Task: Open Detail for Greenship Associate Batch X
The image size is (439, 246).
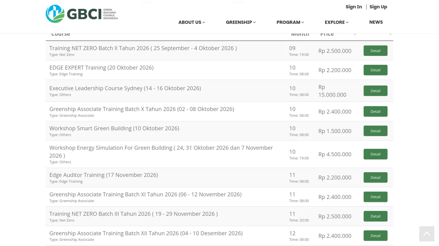Action: [x=375, y=112]
